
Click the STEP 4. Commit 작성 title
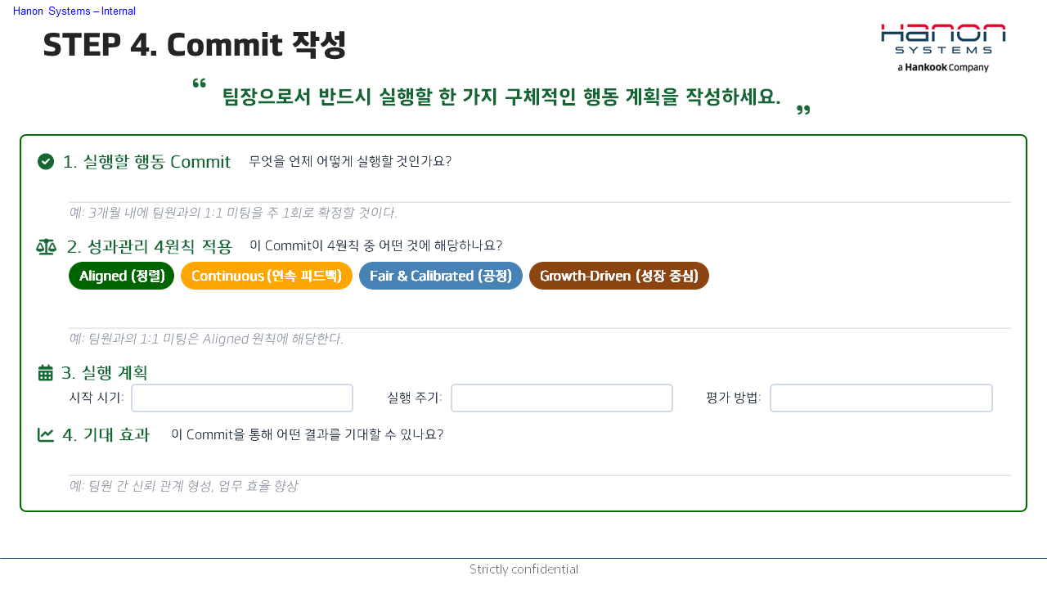click(195, 45)
